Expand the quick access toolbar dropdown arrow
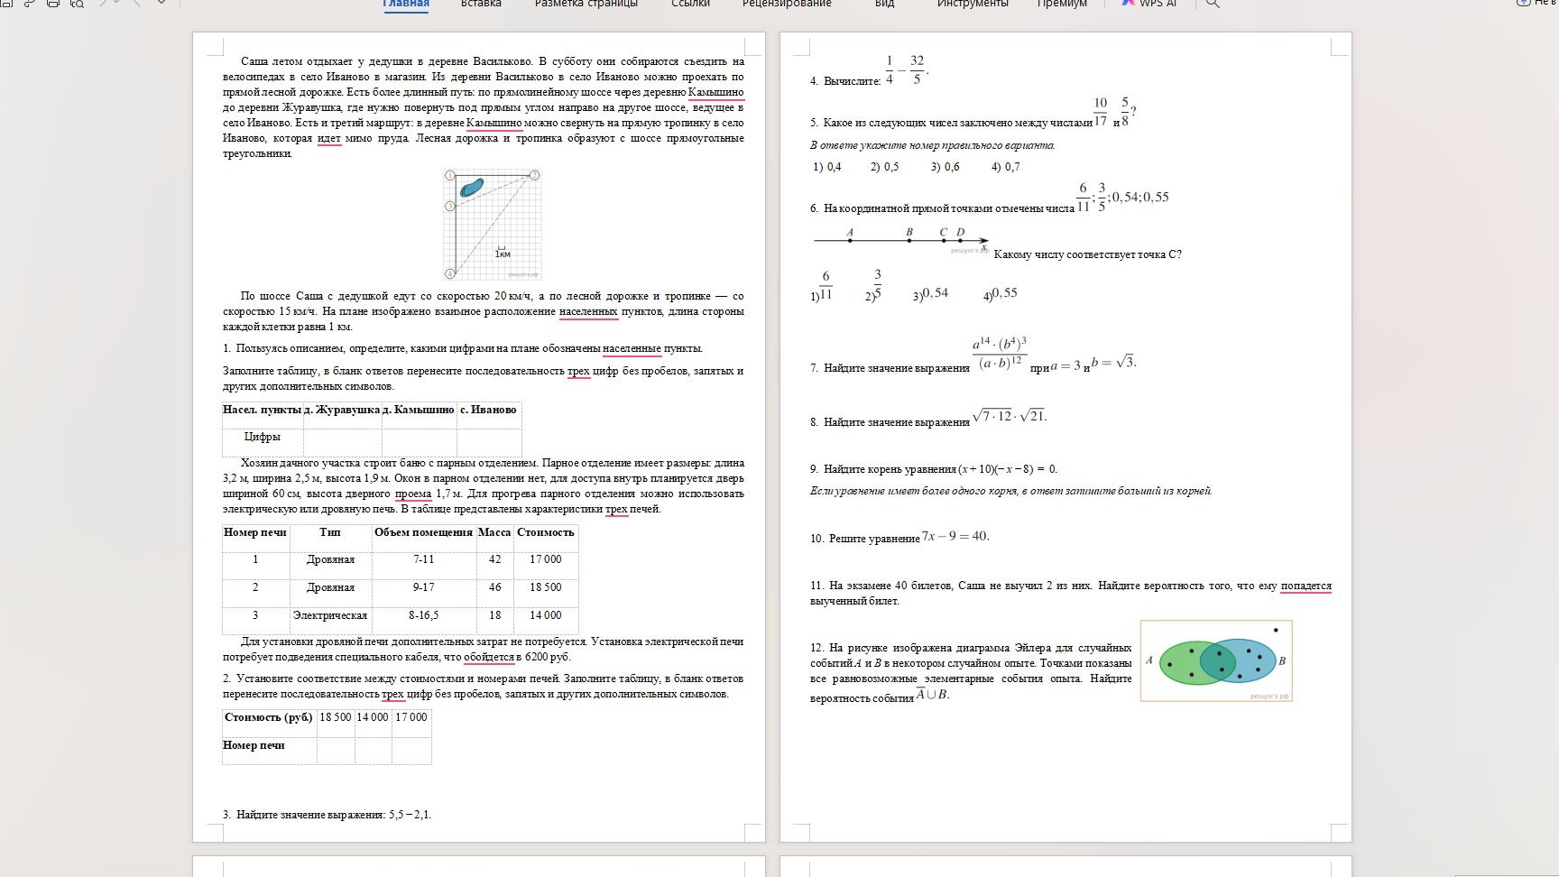The height and width of the screenshot is (877, 1559). (x=161, y=3)
